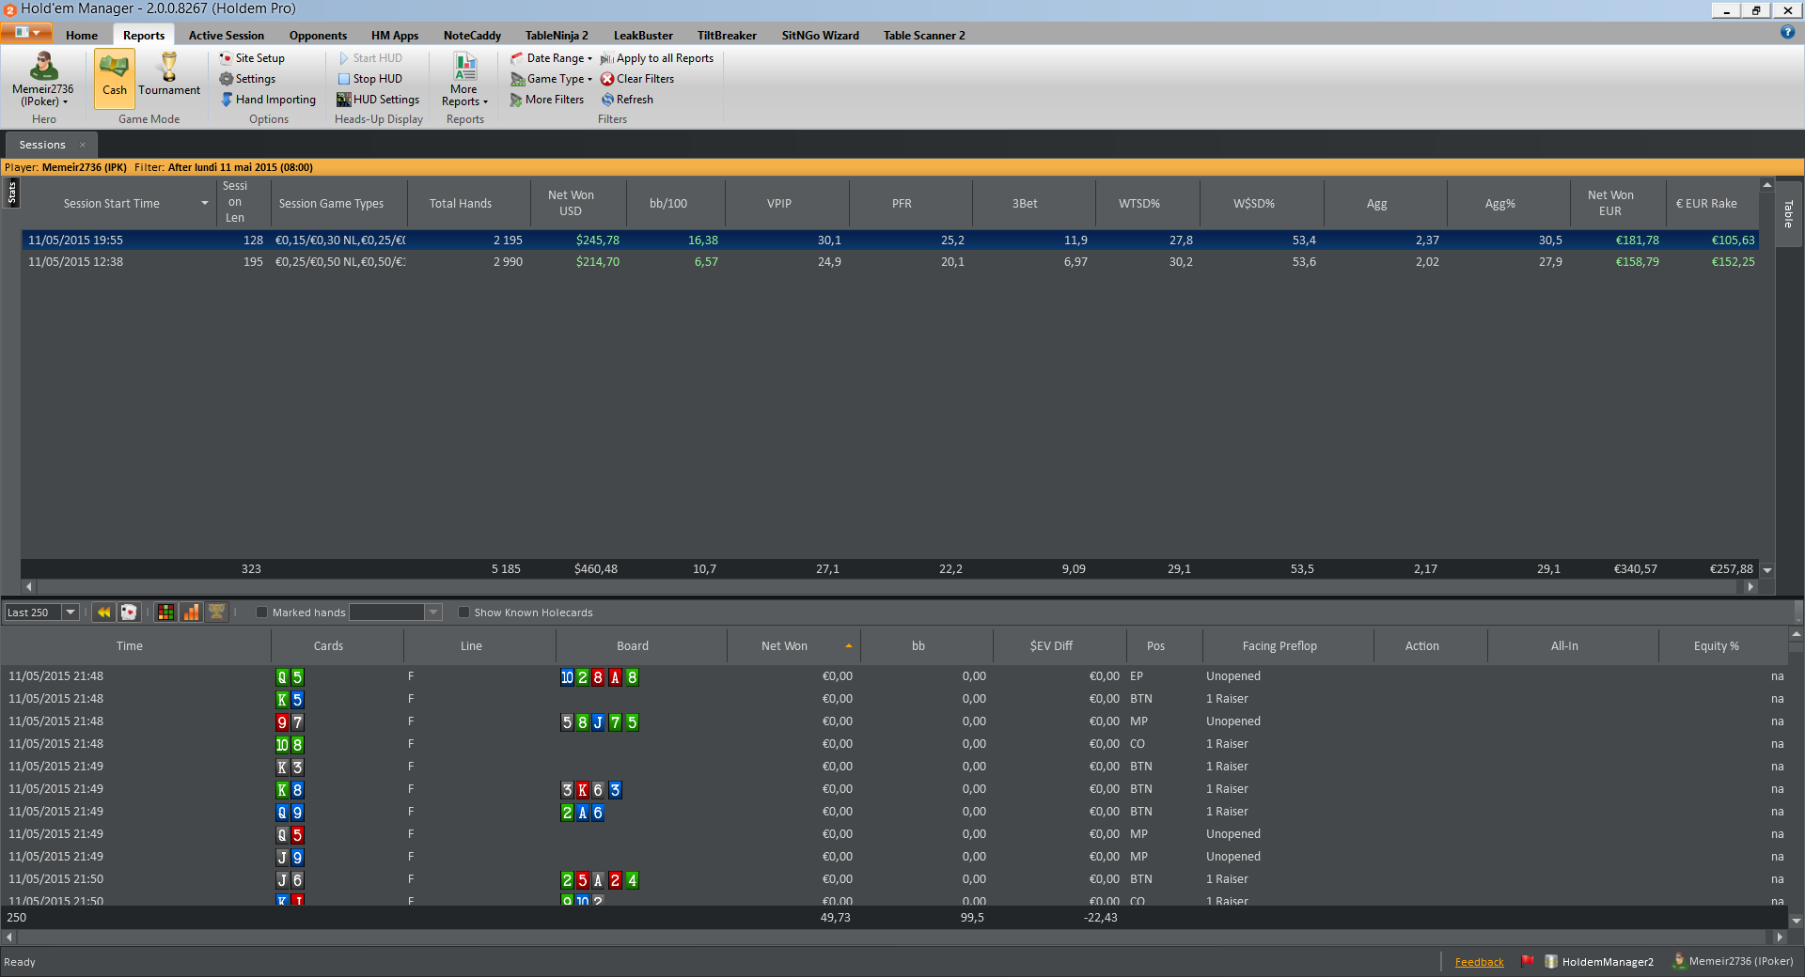Expand the Table side panel
Viewport: 1805px width, 977px height.
(1788, 213)
